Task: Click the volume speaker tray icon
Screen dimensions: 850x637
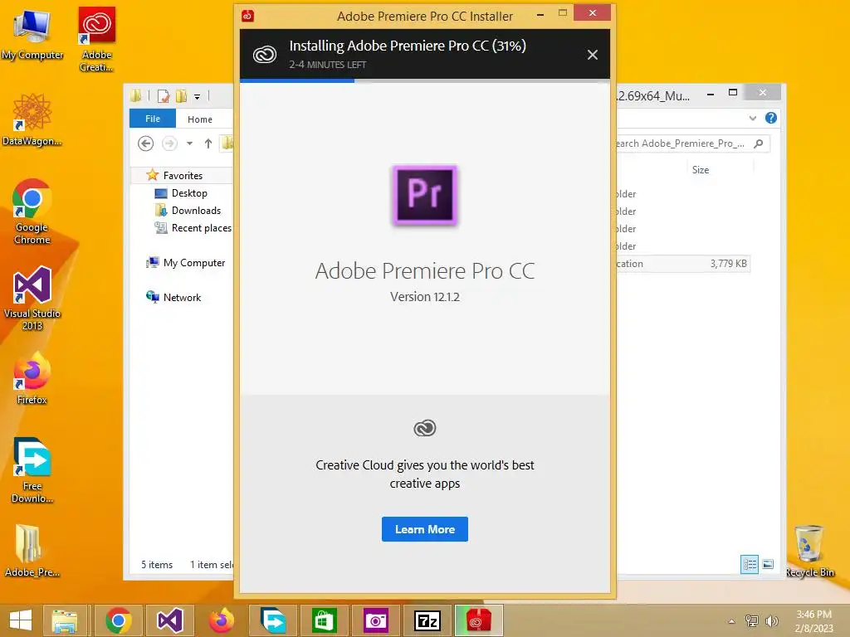Action: 771,621
